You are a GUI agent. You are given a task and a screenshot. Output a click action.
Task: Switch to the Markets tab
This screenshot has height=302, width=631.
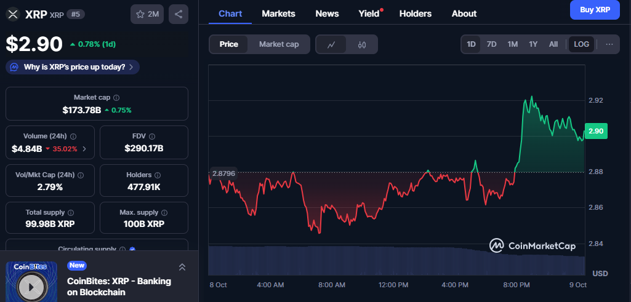pyautogui.click(x=278, y=14)
